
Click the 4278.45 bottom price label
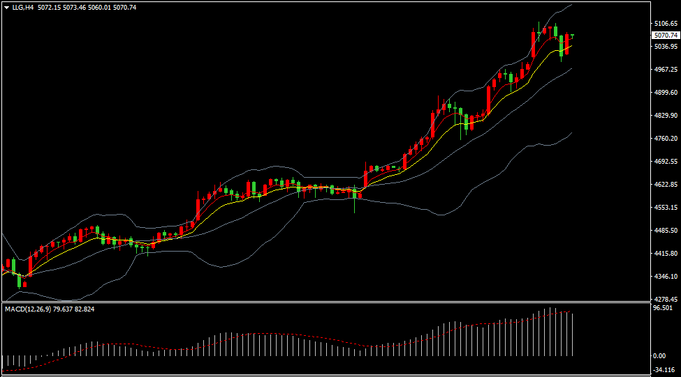point(665,299)
